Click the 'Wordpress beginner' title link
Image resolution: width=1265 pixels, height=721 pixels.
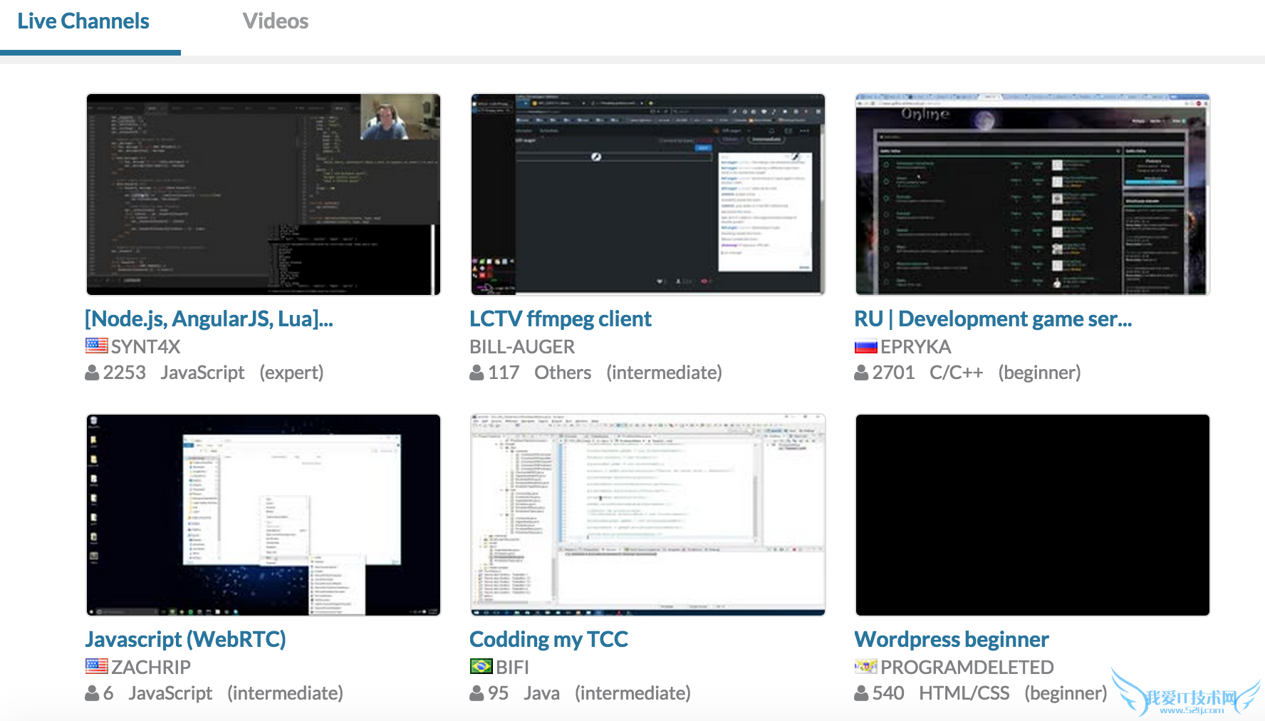[951, 639]
